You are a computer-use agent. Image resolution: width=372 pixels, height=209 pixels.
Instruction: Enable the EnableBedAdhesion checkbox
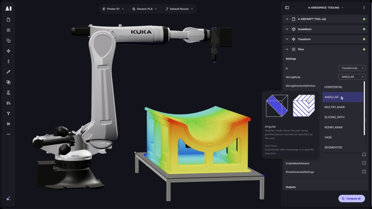pyautogui.click(x=364, y=163)
